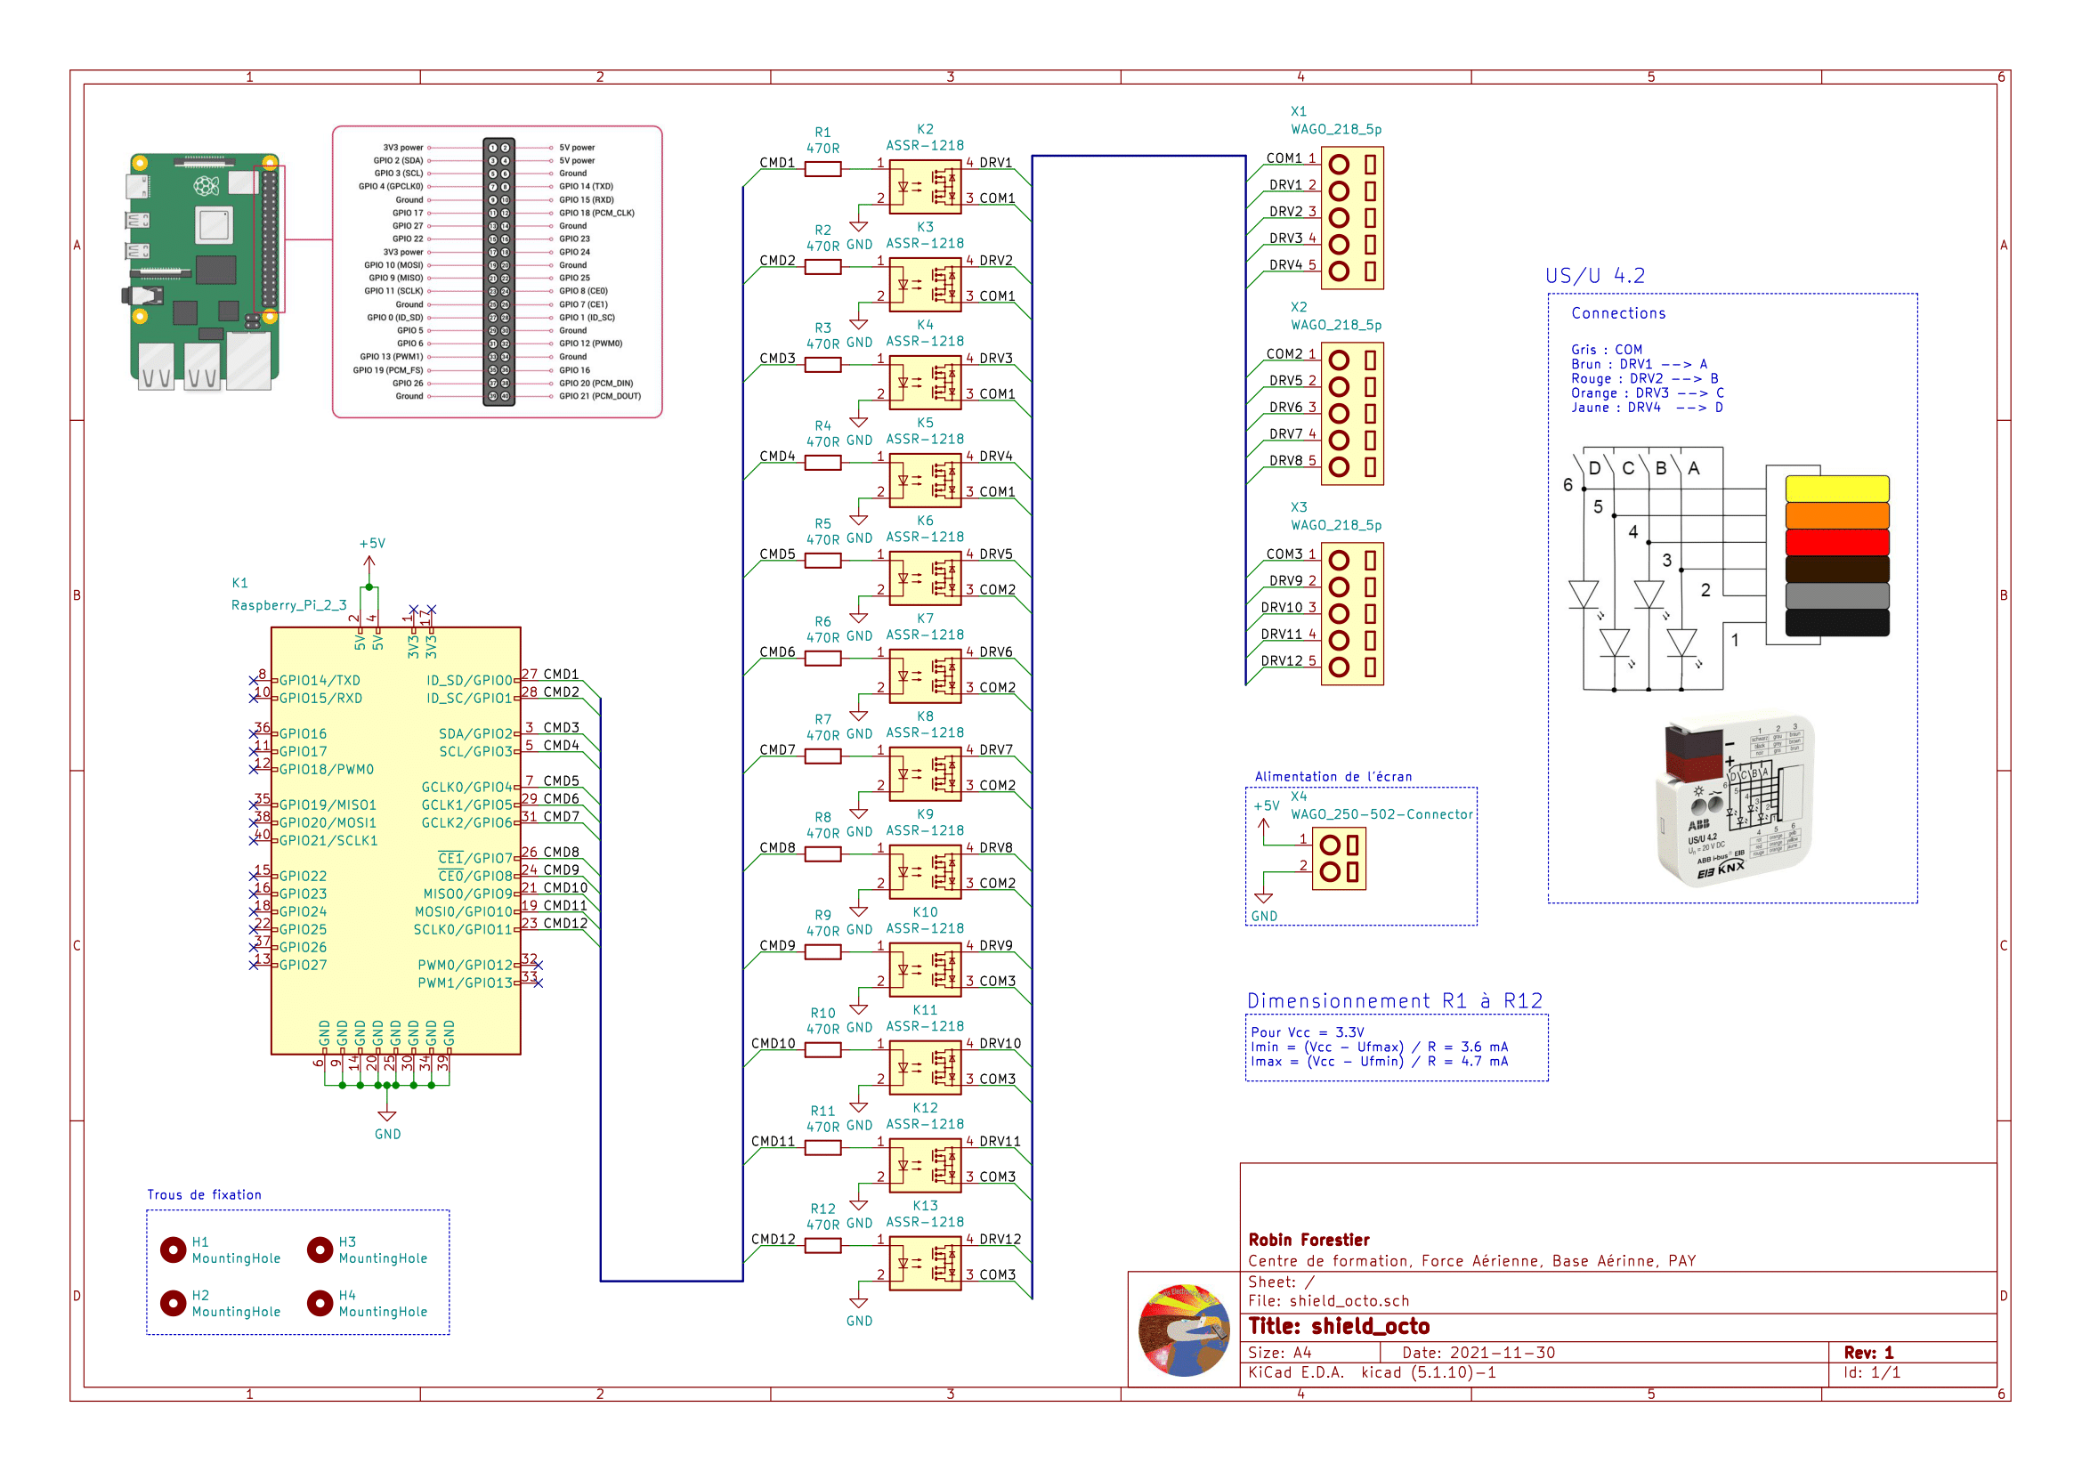This screenshot has width=2082, height=1472.
Task: Select the H4 MountingHole symbol
Action: coord(320,1303)
